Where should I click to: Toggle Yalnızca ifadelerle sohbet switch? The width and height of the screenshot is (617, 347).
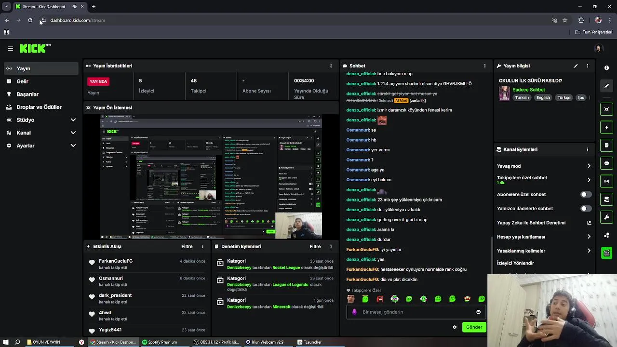[x=586, y=209]
